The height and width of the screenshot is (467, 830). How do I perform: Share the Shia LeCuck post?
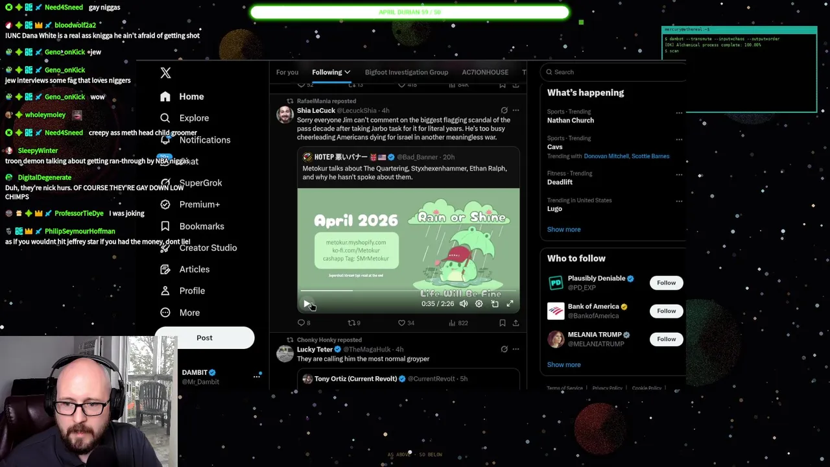(x=516, y=322)
